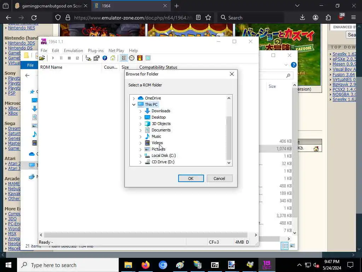
Task: Open the File menu in 1964
Action: pos(44,50)
